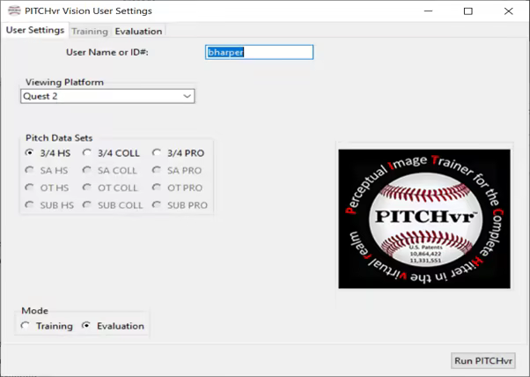Switch to the Training tab
This screenshot has width=530, height=377.
coord(89,31)
